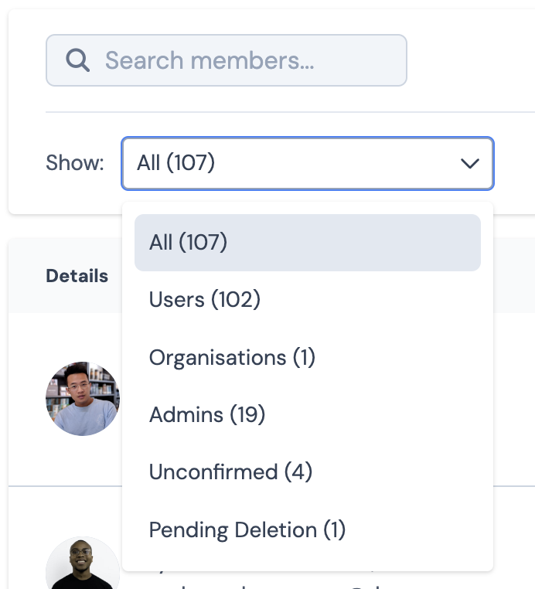Pick the Organisations (1) filter option
This screenshot has height=589, width=535.
click(232, 358)
